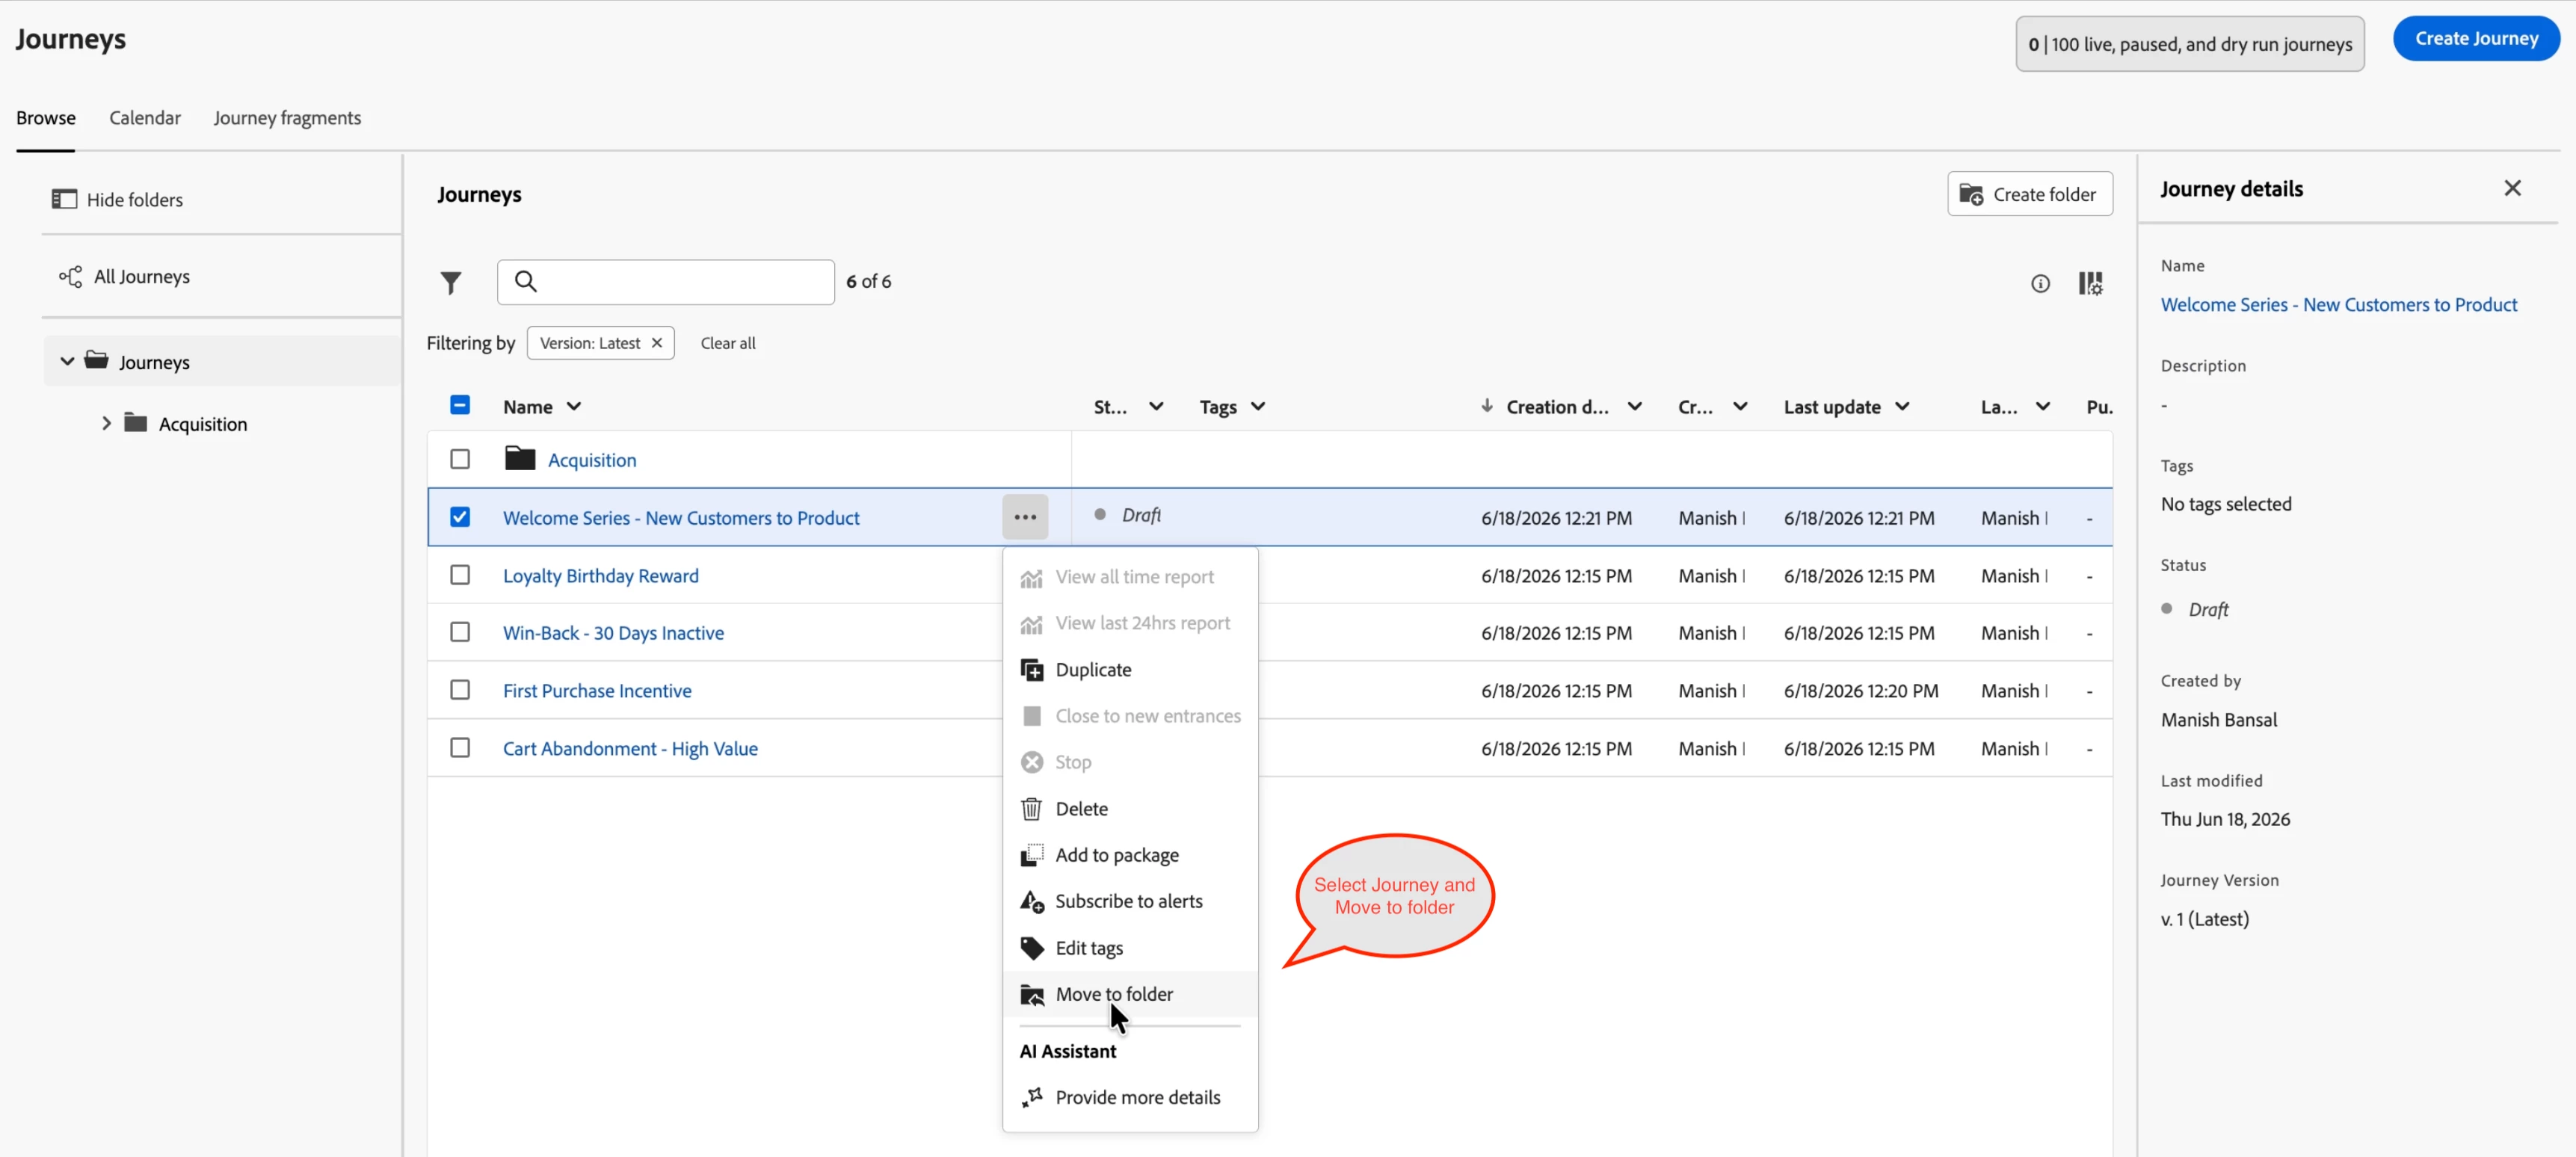Toggle the select-all header checkbox
The width and height of the screenshot is (2576, 1157).
click(460, 405)
